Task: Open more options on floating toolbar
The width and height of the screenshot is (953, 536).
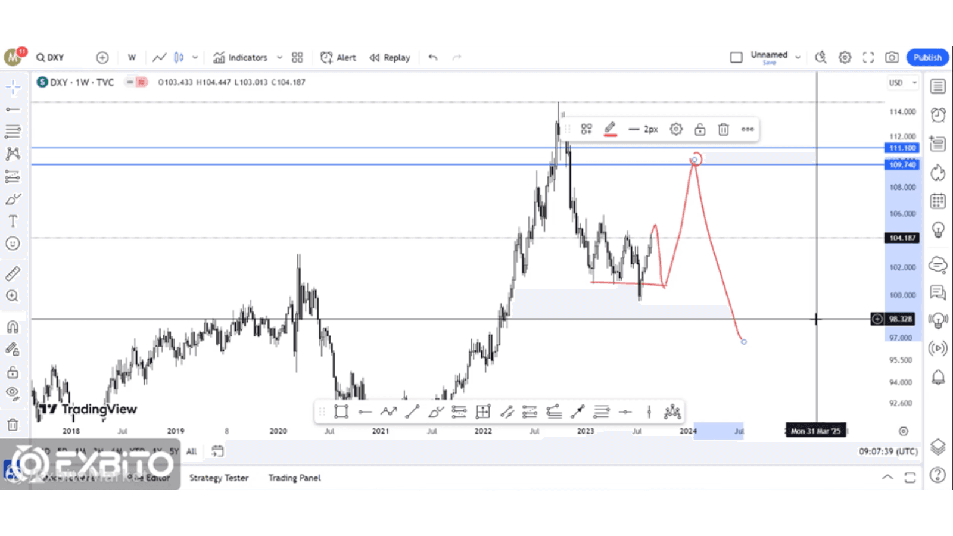Action: point(748,129)
